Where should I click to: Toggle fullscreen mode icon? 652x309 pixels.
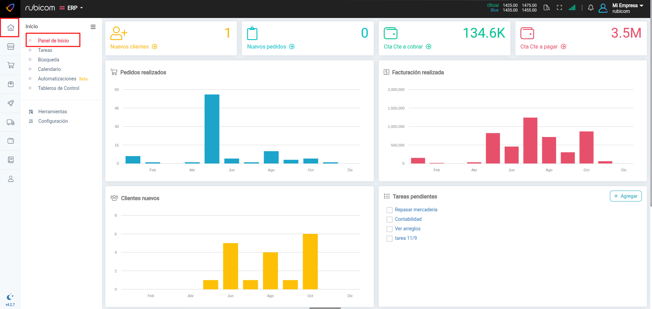pos(559,8)
